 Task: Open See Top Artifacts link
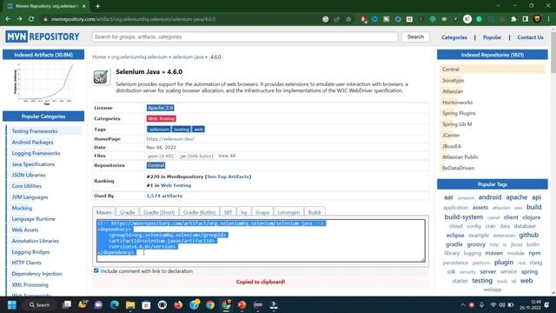pos(228,176)
